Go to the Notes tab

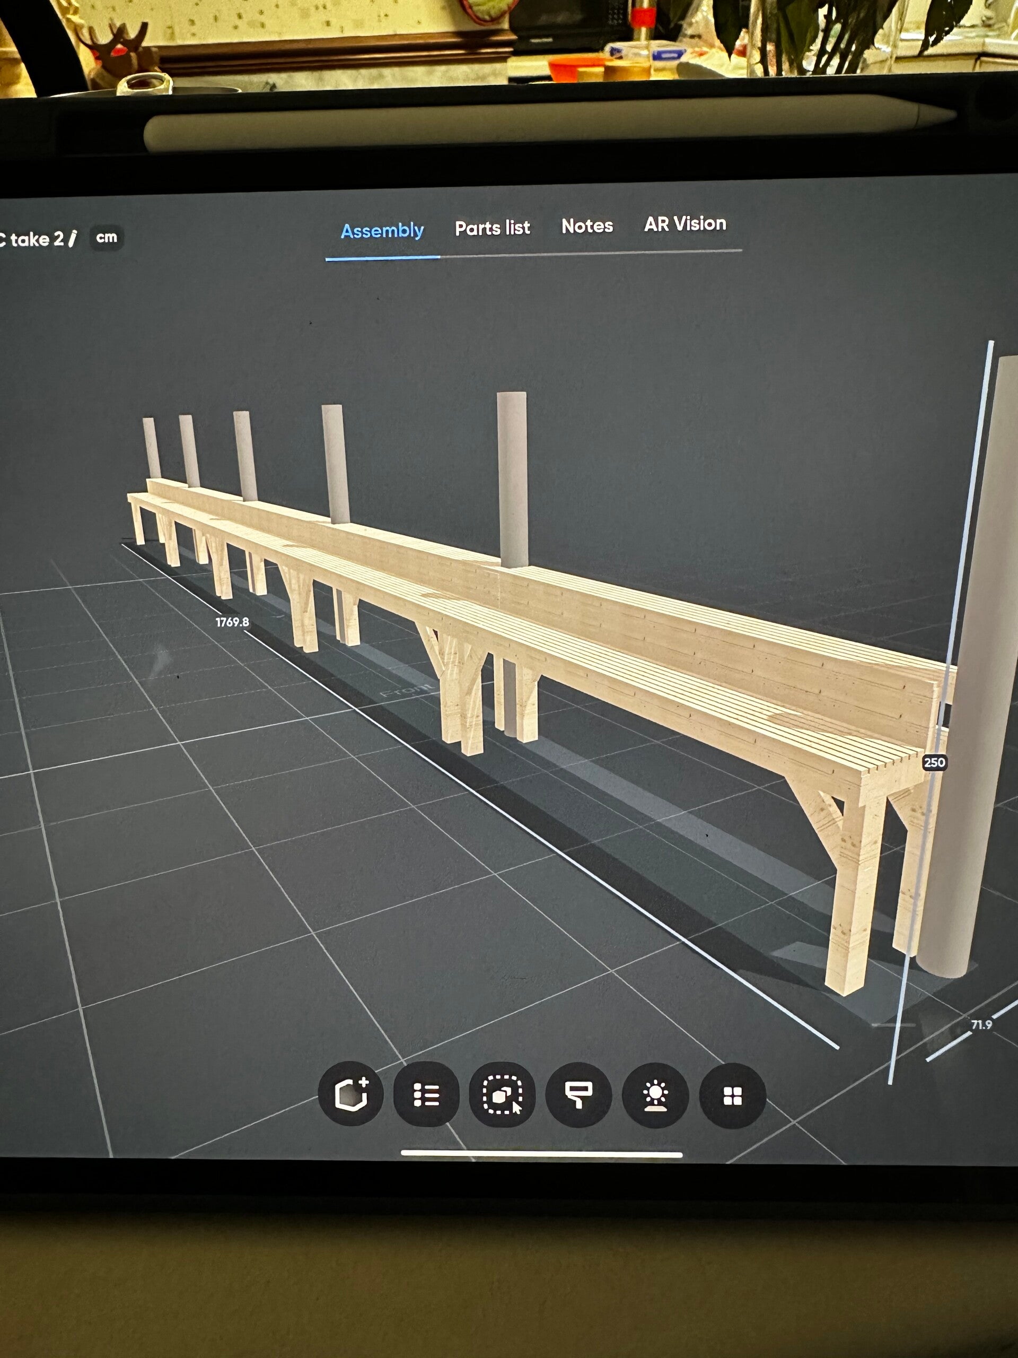(x=587, y=227)
